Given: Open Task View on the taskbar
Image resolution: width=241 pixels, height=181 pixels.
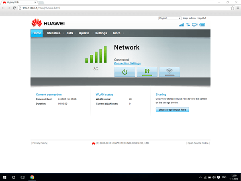Looking at the screenshot, I should click(x=22, y=177).
